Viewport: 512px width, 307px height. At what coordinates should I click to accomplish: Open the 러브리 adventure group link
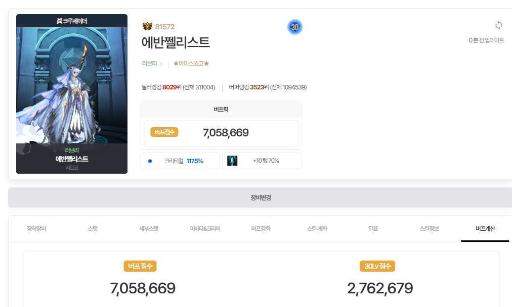pos(149,64)
